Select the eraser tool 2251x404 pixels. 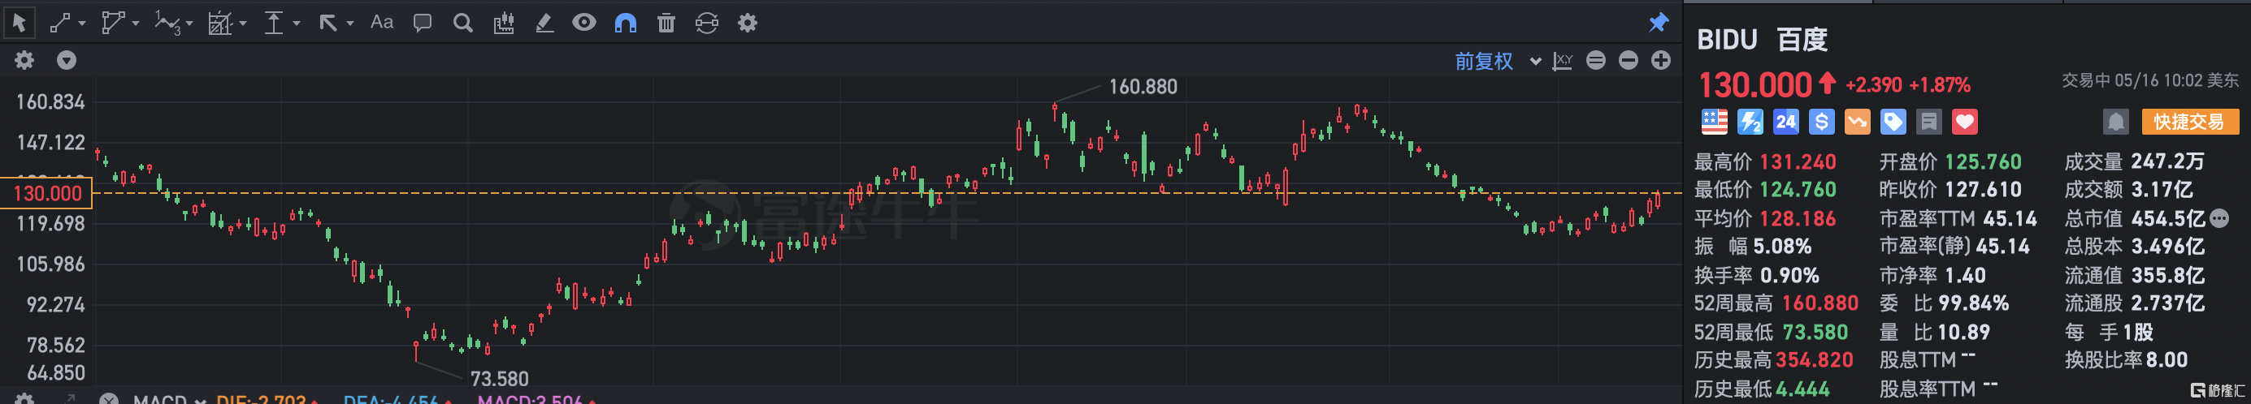pos(544,23)
